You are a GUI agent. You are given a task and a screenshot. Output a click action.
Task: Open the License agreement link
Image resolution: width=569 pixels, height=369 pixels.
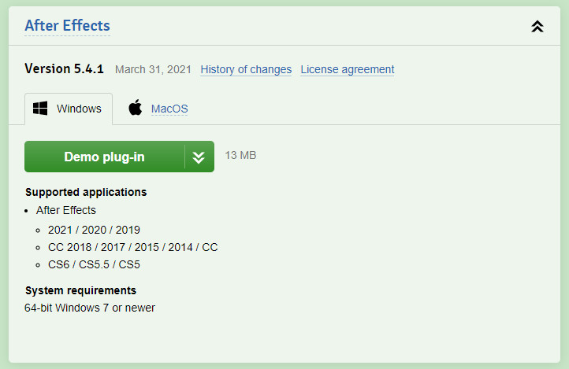[348, 69]
